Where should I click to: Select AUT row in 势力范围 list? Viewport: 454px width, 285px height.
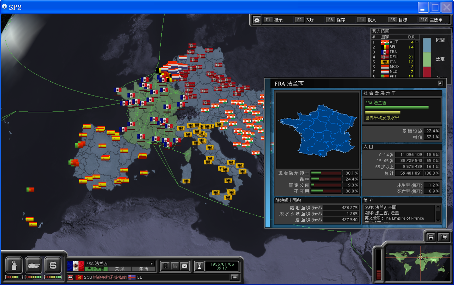pyautogui.click(x=393, y=42)
